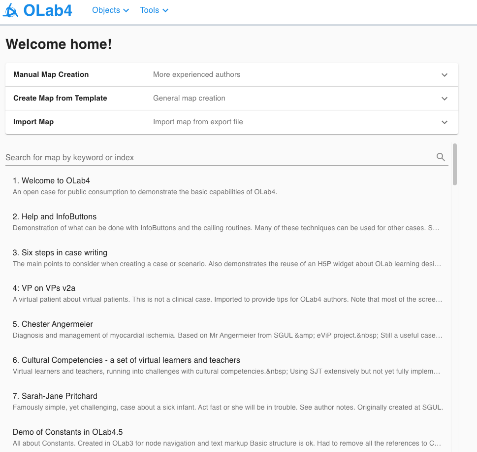Image resolution: width=477 pixels, height=452 pixels.
Task: Click description 'A virtual patient about virtual patients'
Action: [227, 299]
